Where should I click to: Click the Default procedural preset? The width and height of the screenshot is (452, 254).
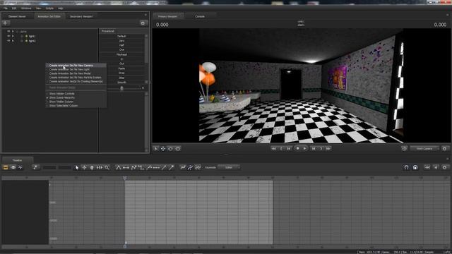coord(121,36)
